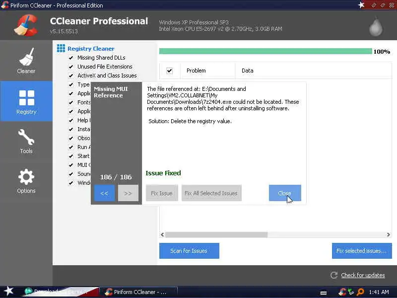397x298 pixels.
Task: Sort results by Problem column header
Action: point(208,71)
